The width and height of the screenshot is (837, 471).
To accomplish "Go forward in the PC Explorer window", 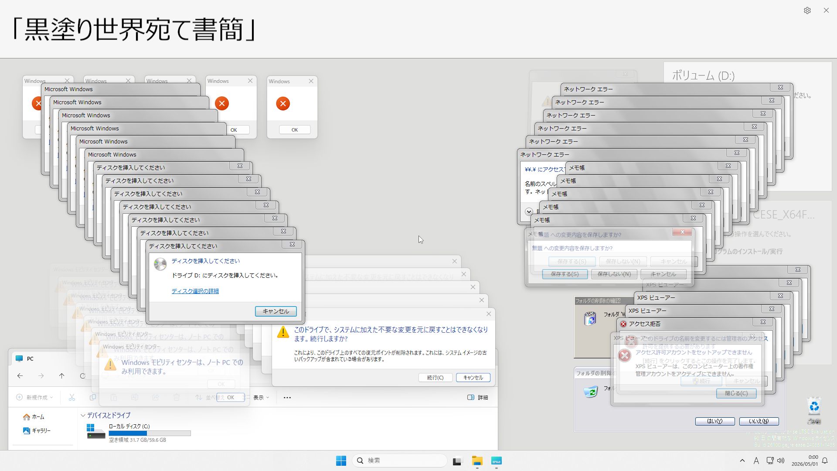I will tap(41, 376).
